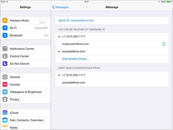The width and height of the screenshot is (173, 130).
Task: Tap the Bluetooth icon in status bar
Action: (159, 2)
